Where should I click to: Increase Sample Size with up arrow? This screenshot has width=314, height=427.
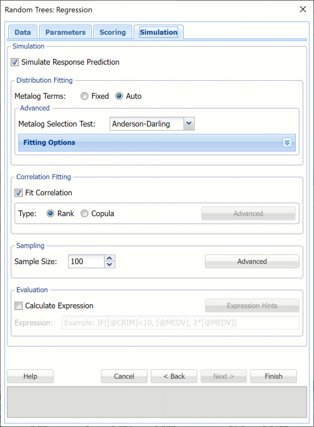[x=110, y=258]
